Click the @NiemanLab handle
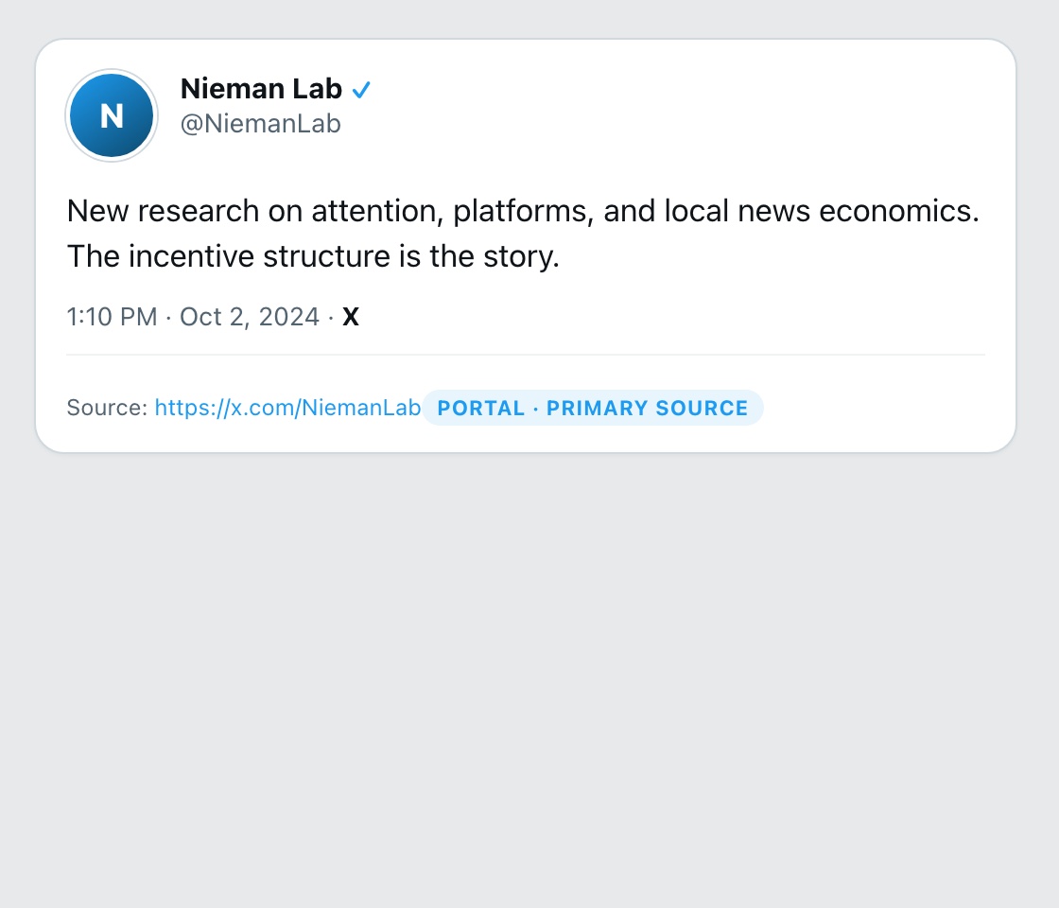 (x=261, y=124)
